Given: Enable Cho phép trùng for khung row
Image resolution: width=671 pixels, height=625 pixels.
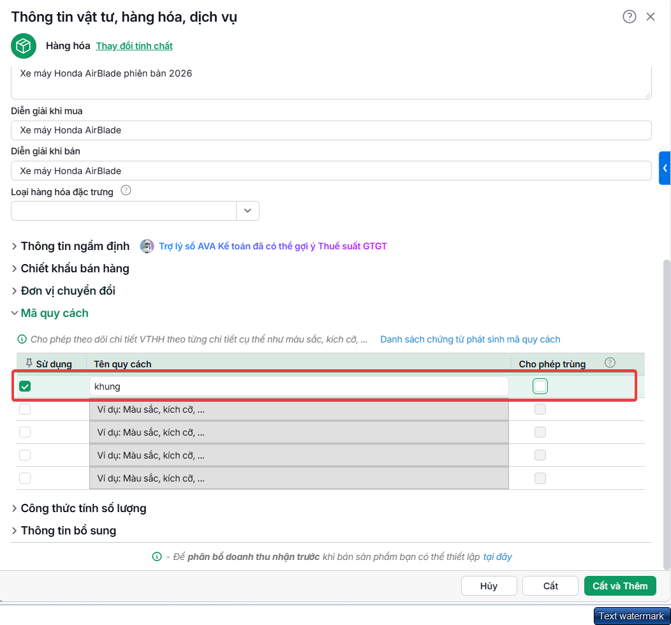Looking at the screenshot, I should (x=540, y=386).
